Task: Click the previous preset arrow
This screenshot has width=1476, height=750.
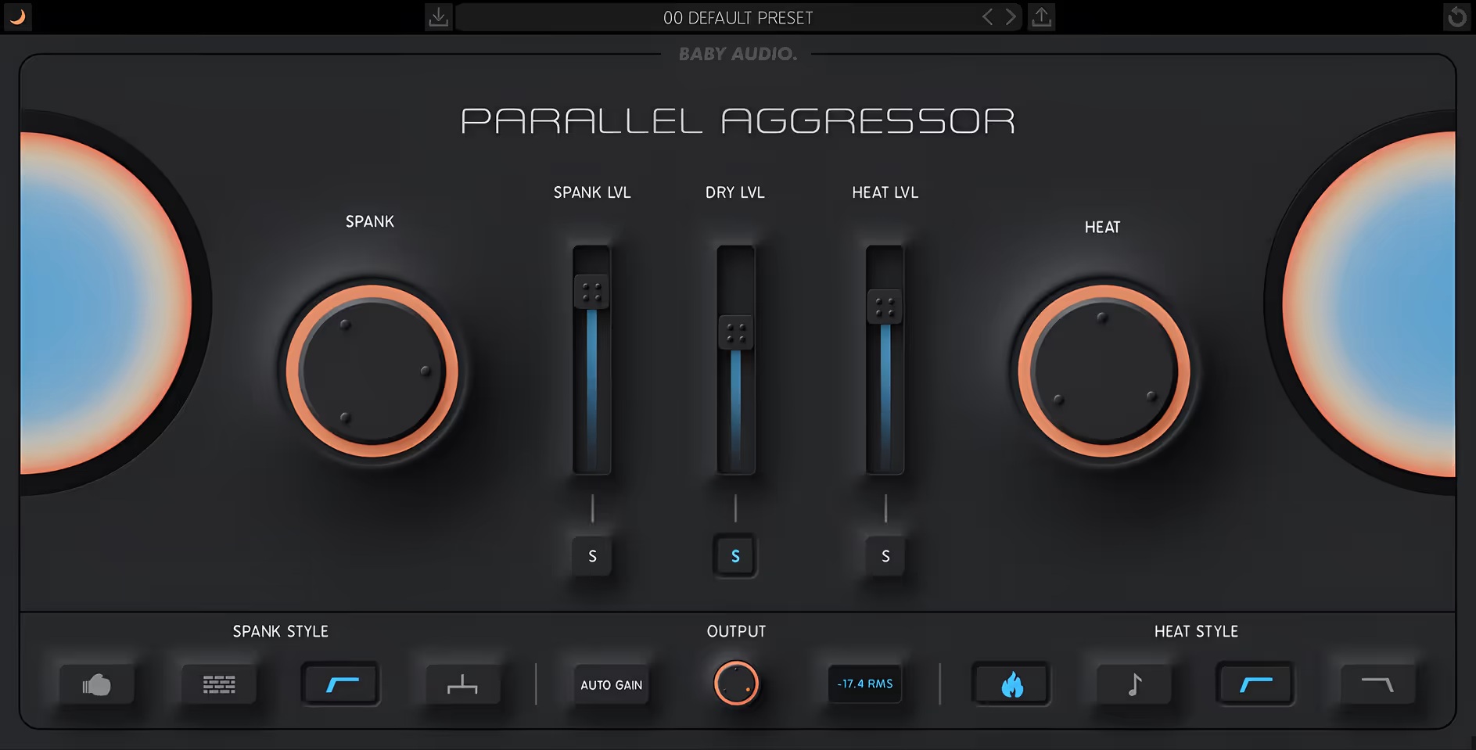Action: [988, 16]
